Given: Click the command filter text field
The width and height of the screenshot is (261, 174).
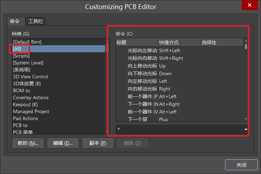Looking at the screenshot, I should coord(178,130).
